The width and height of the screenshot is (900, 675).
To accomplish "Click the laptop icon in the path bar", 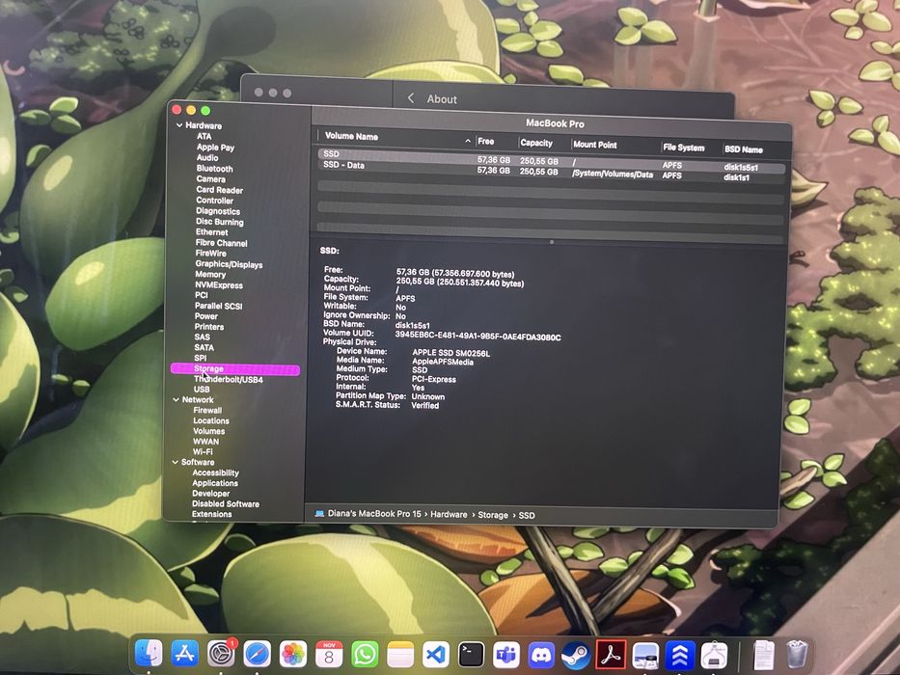I will tap(319, 514).
